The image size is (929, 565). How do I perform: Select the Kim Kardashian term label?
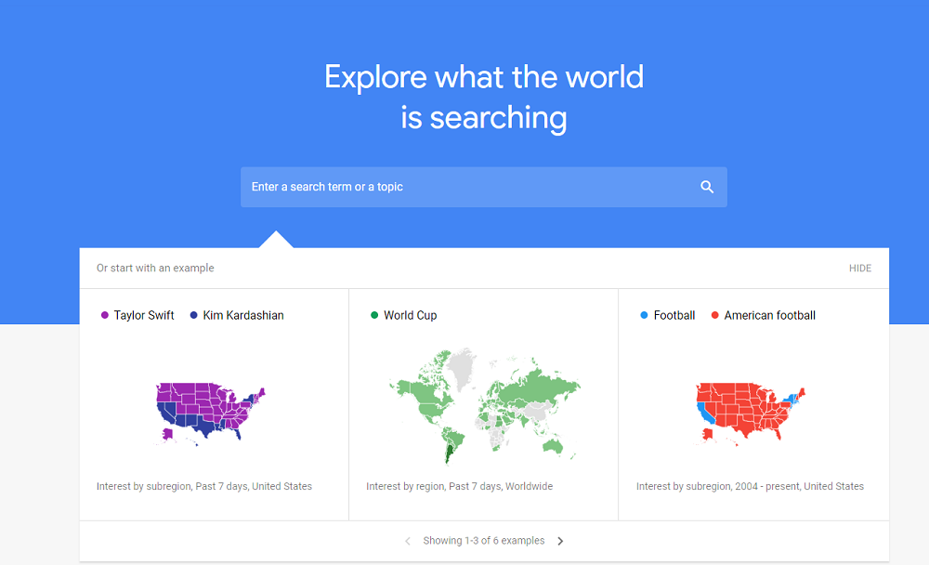[243, 315]
